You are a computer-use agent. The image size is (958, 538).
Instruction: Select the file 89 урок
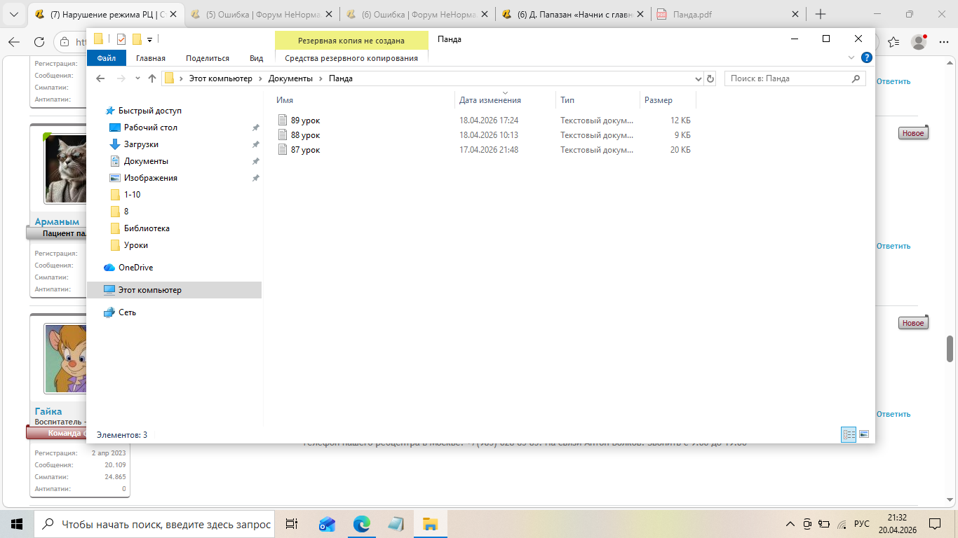pyautogui.click(x=305, y=120)
